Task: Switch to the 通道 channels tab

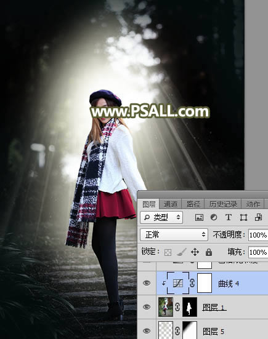Action: (171, 204)
